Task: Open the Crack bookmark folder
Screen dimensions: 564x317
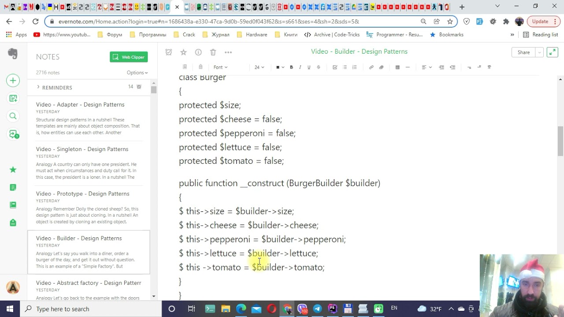Action: pyautogui.click(x=184, y=34)
